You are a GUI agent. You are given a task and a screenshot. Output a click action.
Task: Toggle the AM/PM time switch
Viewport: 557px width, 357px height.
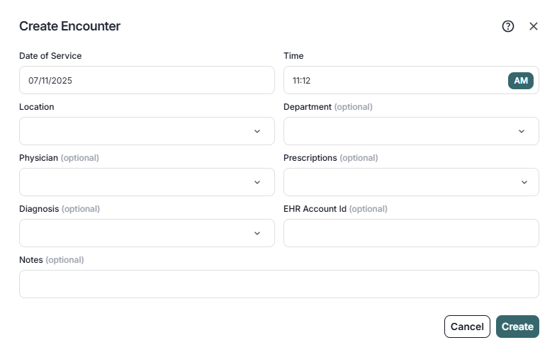tap(521, 81)
